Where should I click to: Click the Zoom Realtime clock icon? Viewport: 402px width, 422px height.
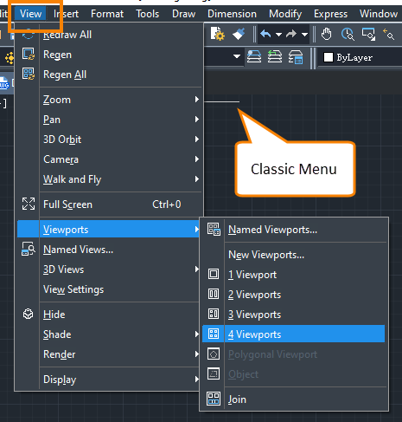[x=348, y=35]
